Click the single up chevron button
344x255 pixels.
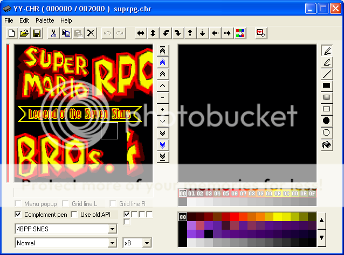163,86
